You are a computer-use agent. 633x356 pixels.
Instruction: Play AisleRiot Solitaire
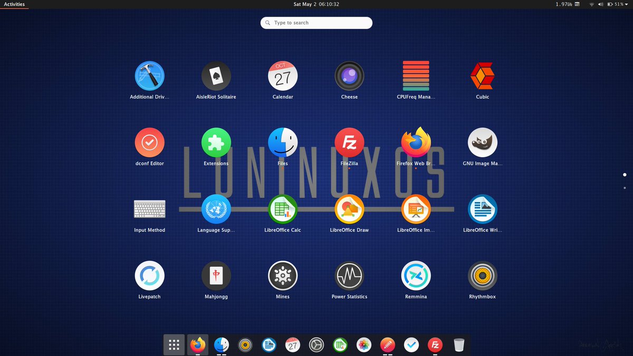216,75
